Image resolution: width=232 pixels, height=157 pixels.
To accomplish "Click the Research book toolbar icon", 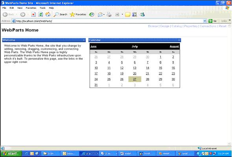I will [x=134, y=14].
